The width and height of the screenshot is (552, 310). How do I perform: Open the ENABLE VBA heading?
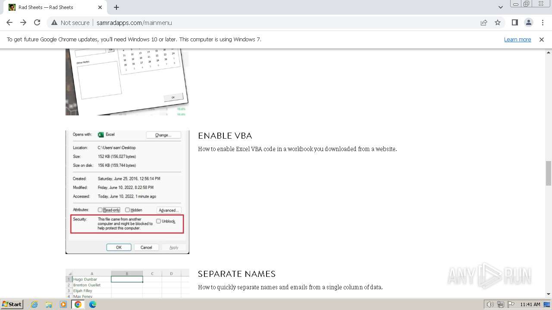(225, 136)
